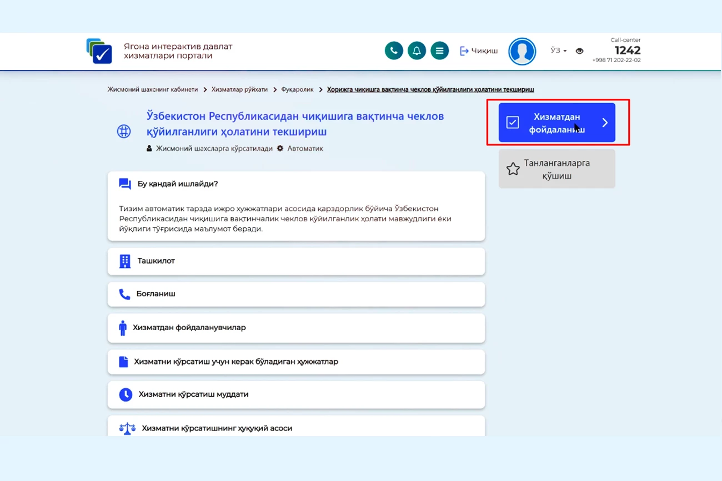
Task: Open the user profile avatar
Action: tap(522, 52)
